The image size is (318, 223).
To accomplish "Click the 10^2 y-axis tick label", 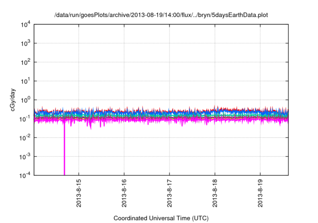I will click(25, 62).
